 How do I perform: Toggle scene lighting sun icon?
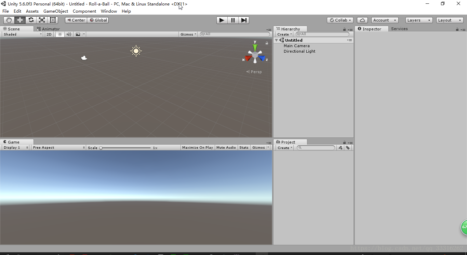coord(60,34)
